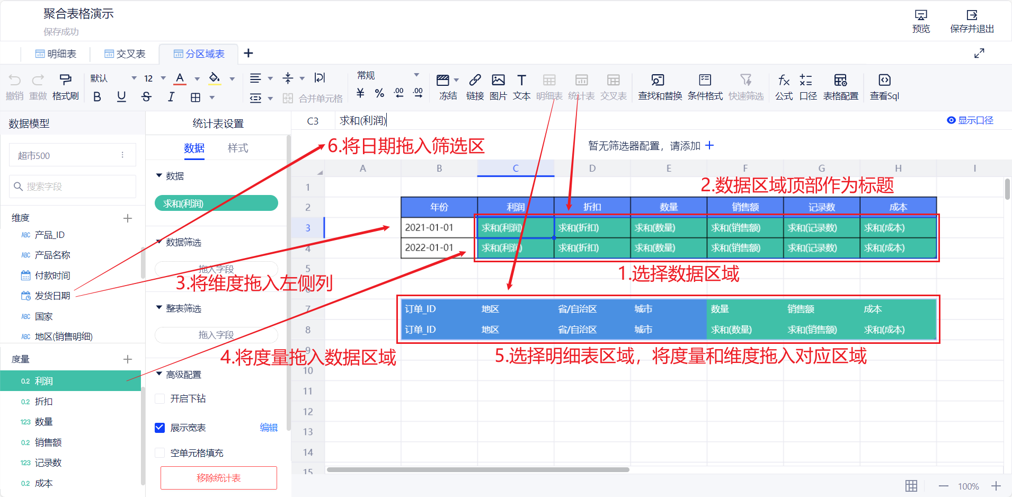Click the 编辑 link beside 展示宽表
The width and height of the screenshot is (1012, 497).
coord(269,428)
